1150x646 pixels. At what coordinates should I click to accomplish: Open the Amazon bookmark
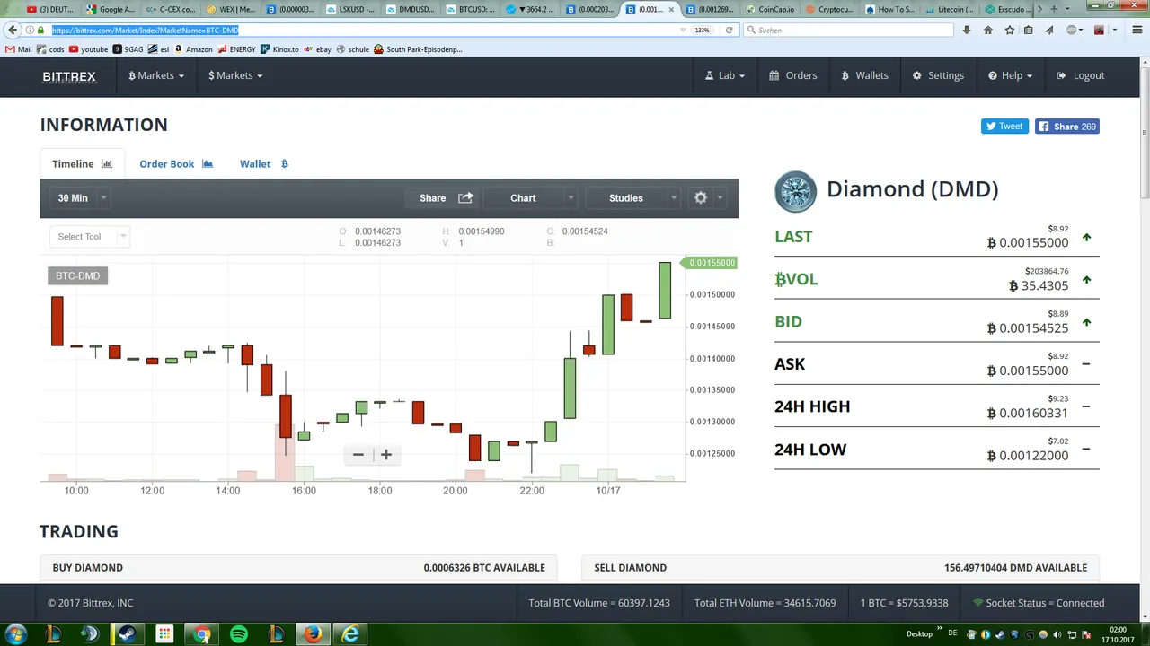pyautogui.click(x=193, y=49)
